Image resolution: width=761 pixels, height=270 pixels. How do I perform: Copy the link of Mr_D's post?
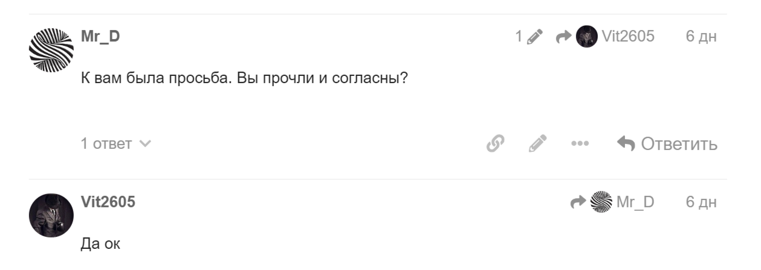[x=496, y=145]
